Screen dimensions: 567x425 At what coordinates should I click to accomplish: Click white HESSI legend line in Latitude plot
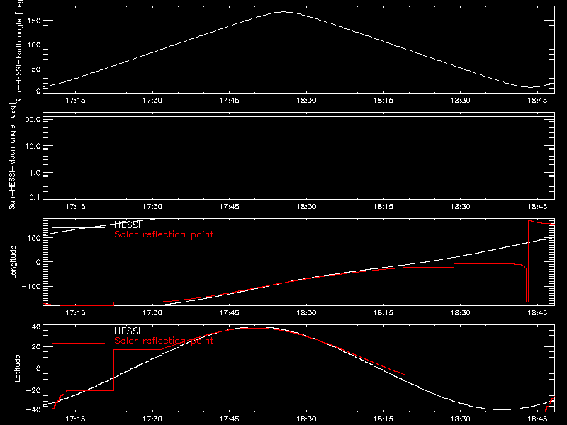pyautogui.click(x=79, y=334)
